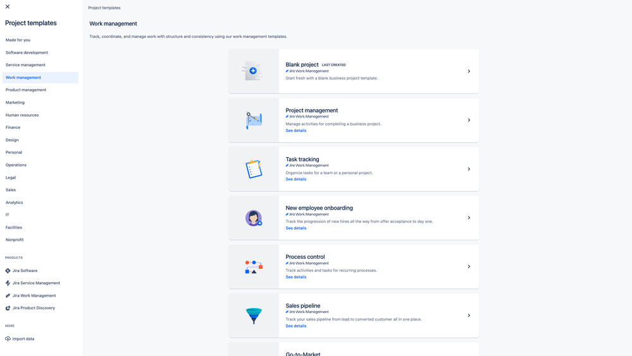Open the Facilities category
Viewport: 632px width, 356px height.
click(x=14, y=227)
